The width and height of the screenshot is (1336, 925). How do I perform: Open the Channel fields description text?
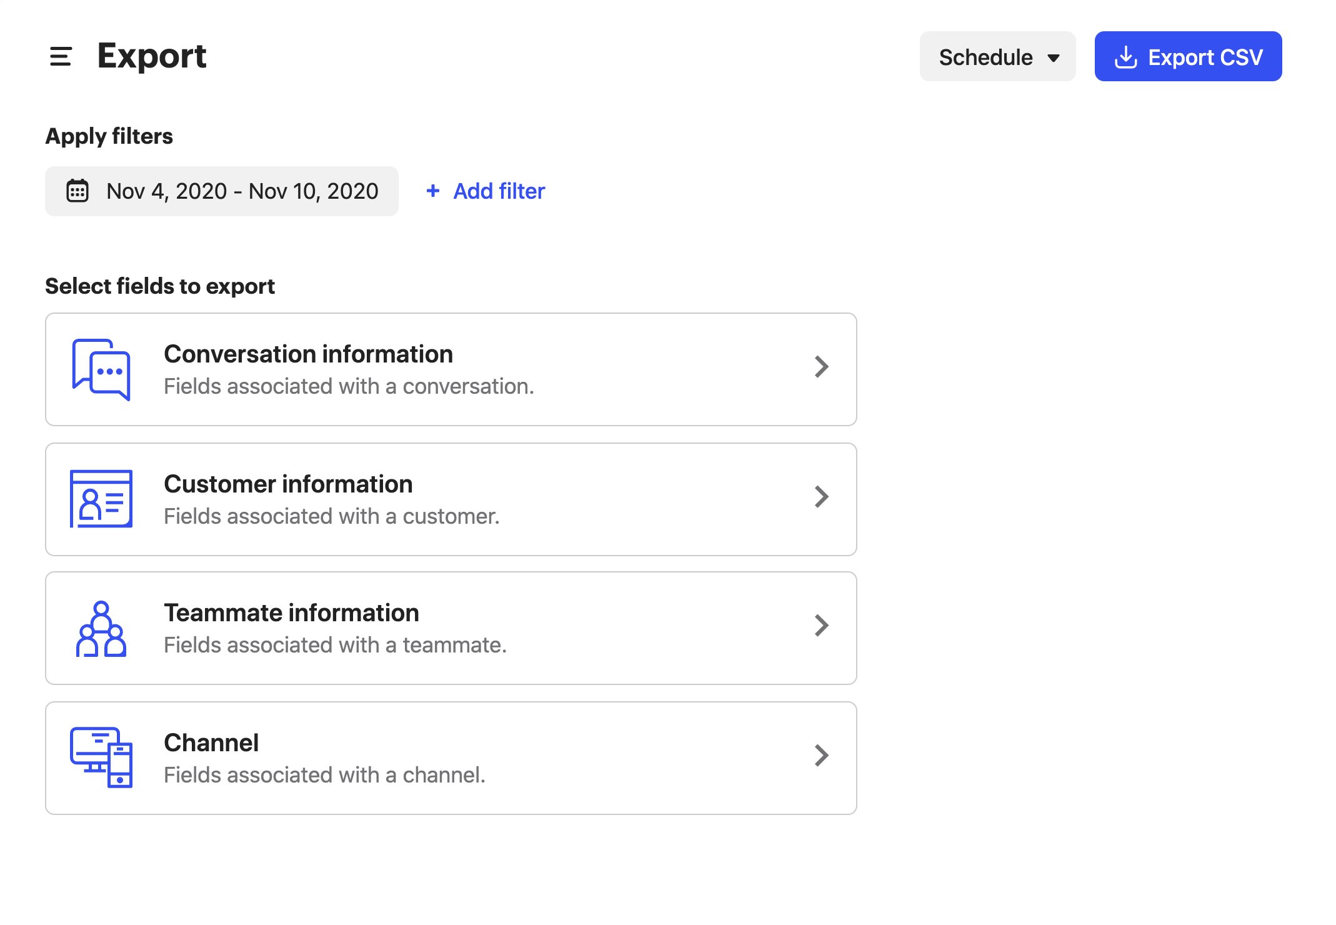(x=324, y=775)
